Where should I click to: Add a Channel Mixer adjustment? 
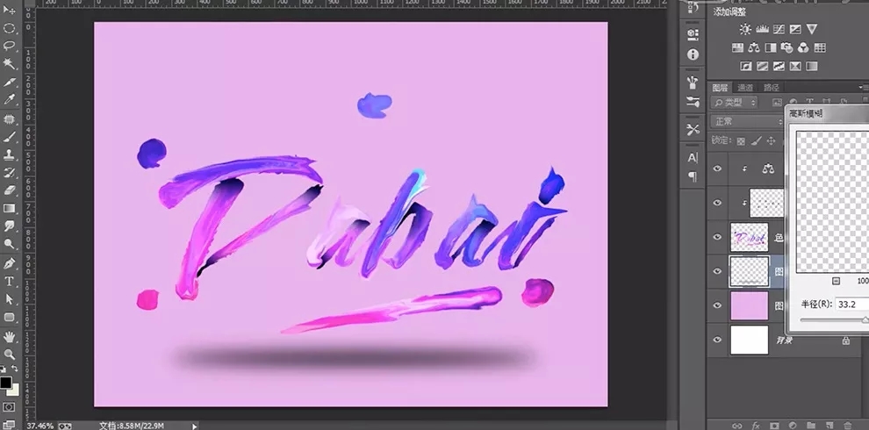click(803, 47)
